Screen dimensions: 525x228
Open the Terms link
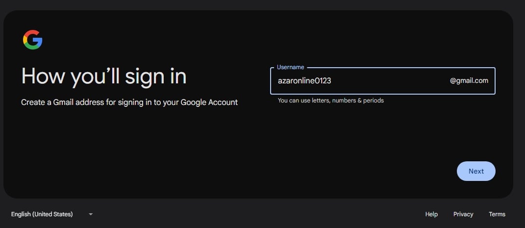point(497,214)
